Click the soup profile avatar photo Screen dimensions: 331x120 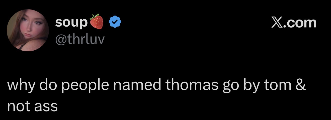[x=28, y=30]
